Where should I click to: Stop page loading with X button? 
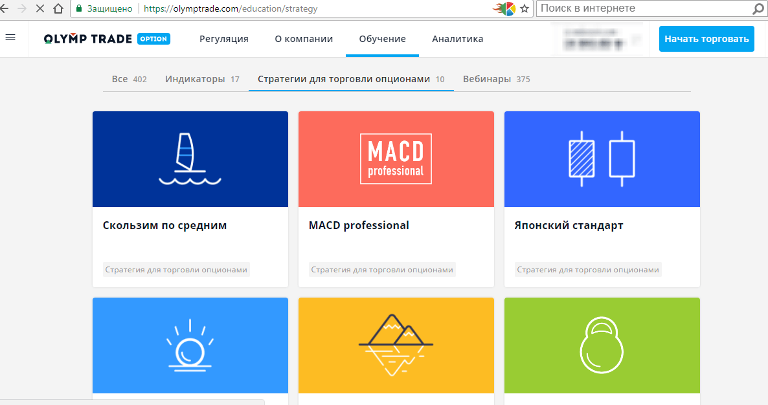click(40, 8)
